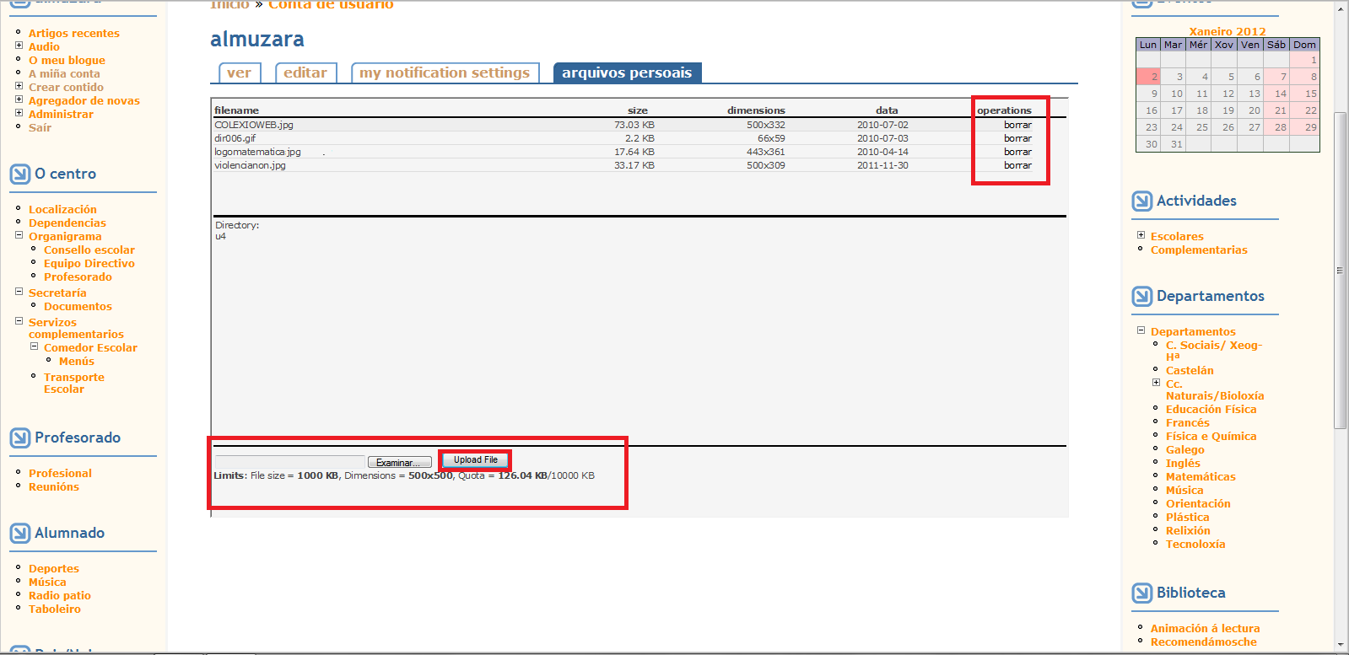Open the violencianon.jpg file
This screenshot has height=655, width=1349.
pos(250,165)
